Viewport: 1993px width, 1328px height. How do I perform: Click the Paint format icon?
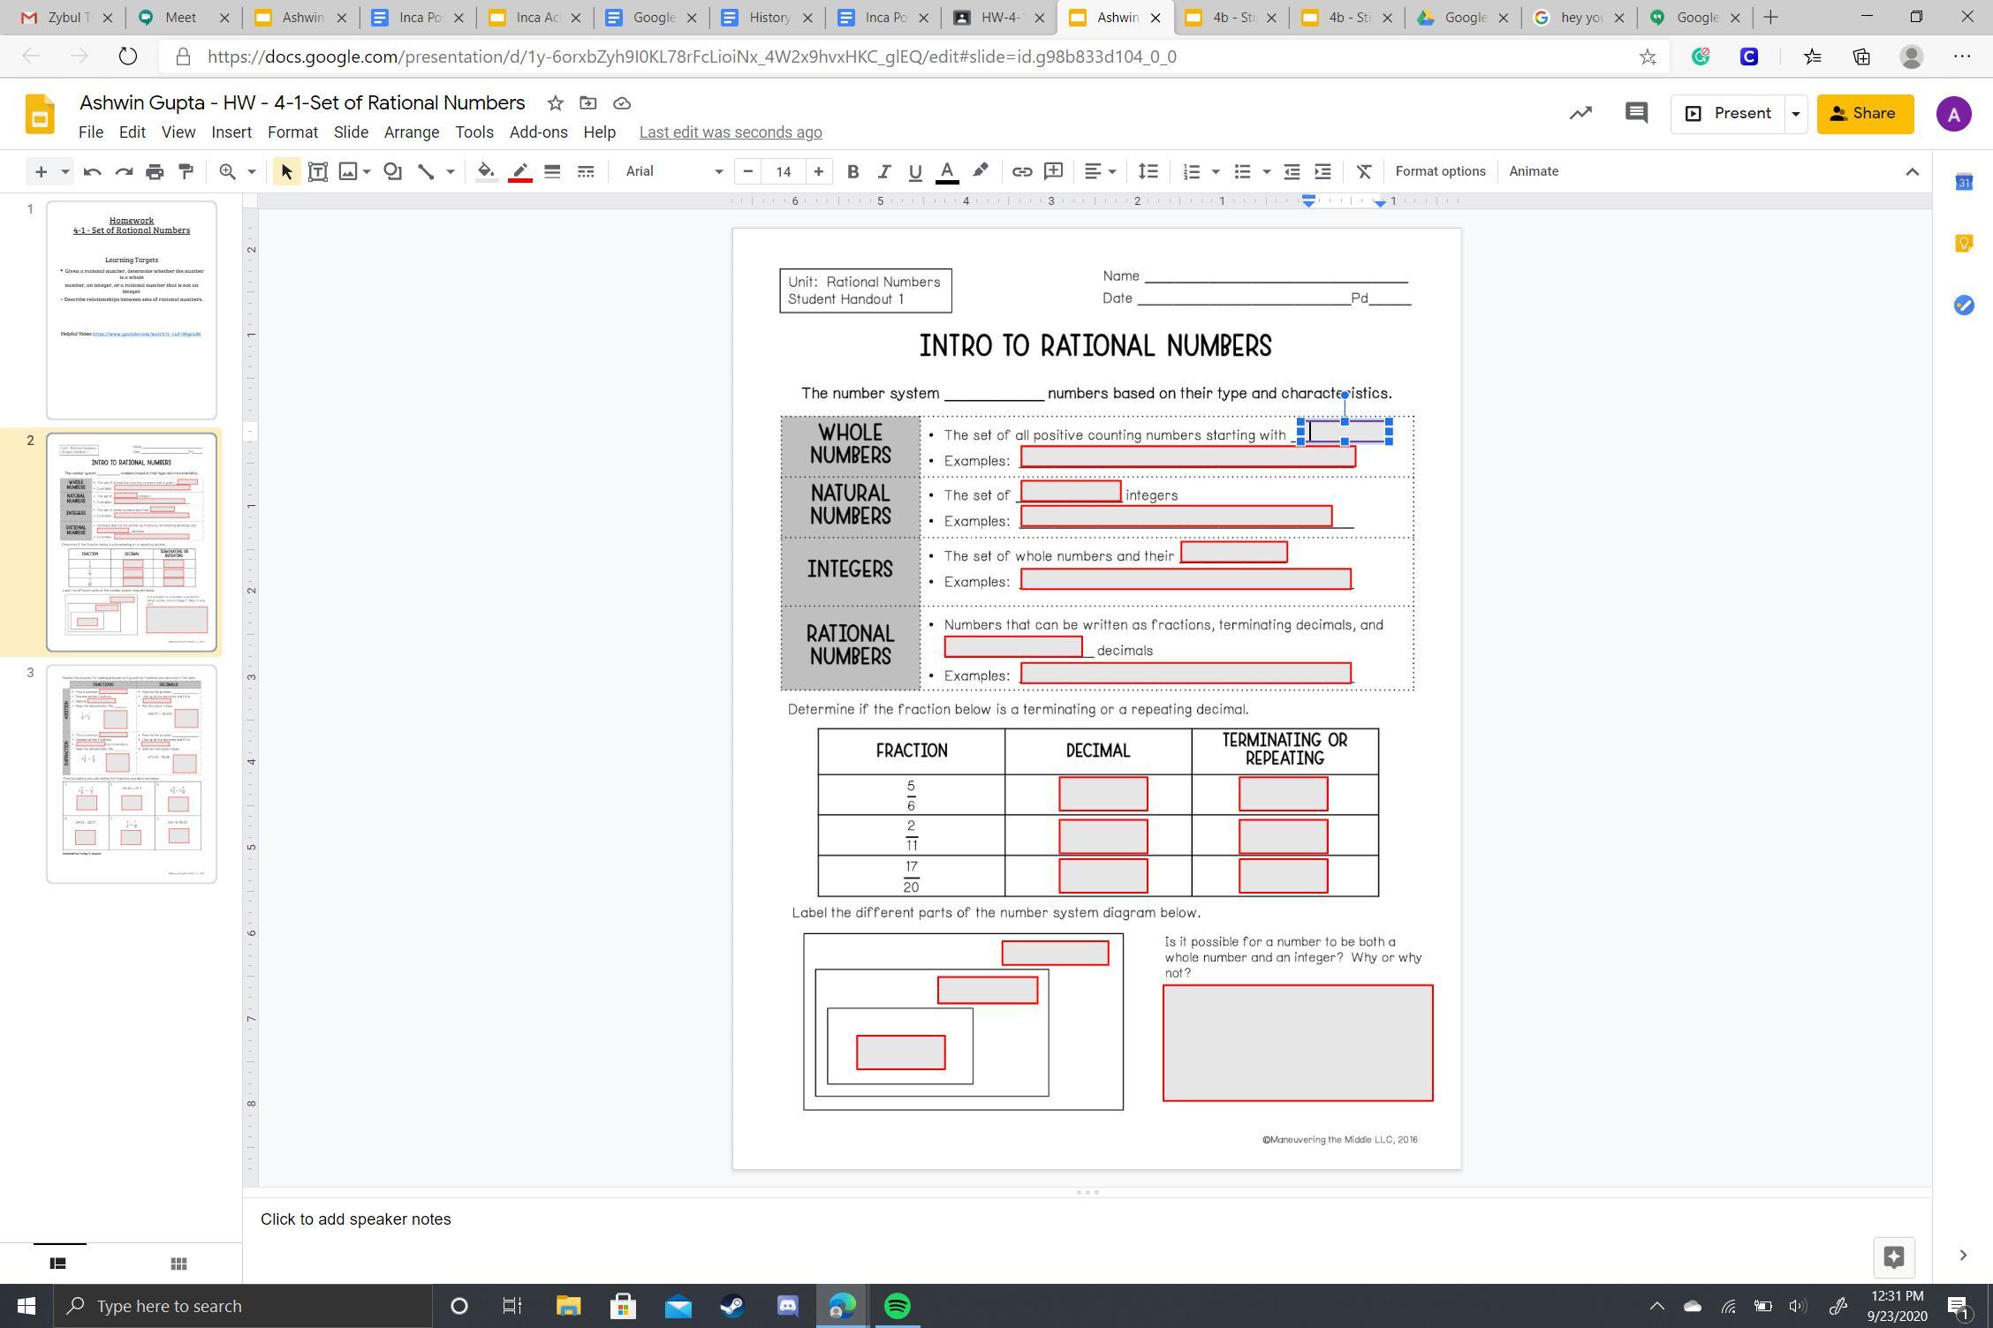[186, 171]
